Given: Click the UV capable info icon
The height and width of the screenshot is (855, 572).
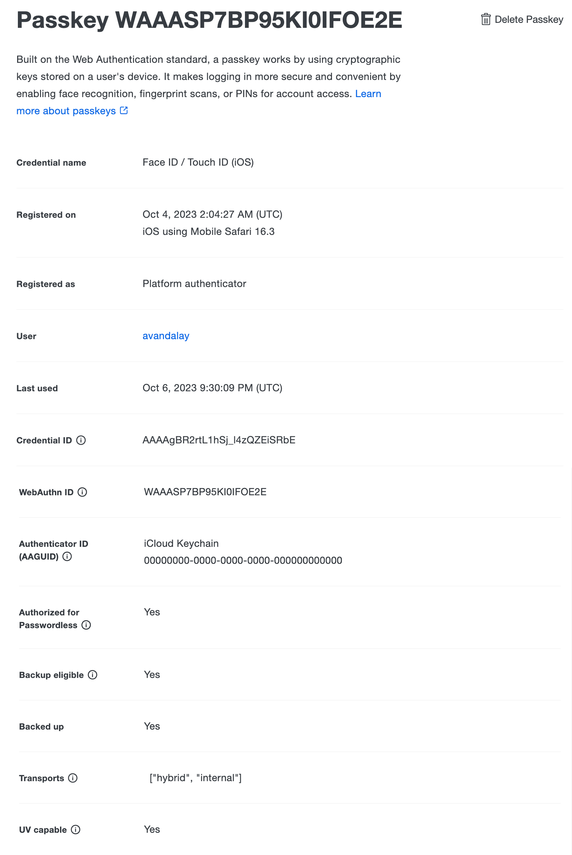Looking at the screenshot, I should pos(76,829).
